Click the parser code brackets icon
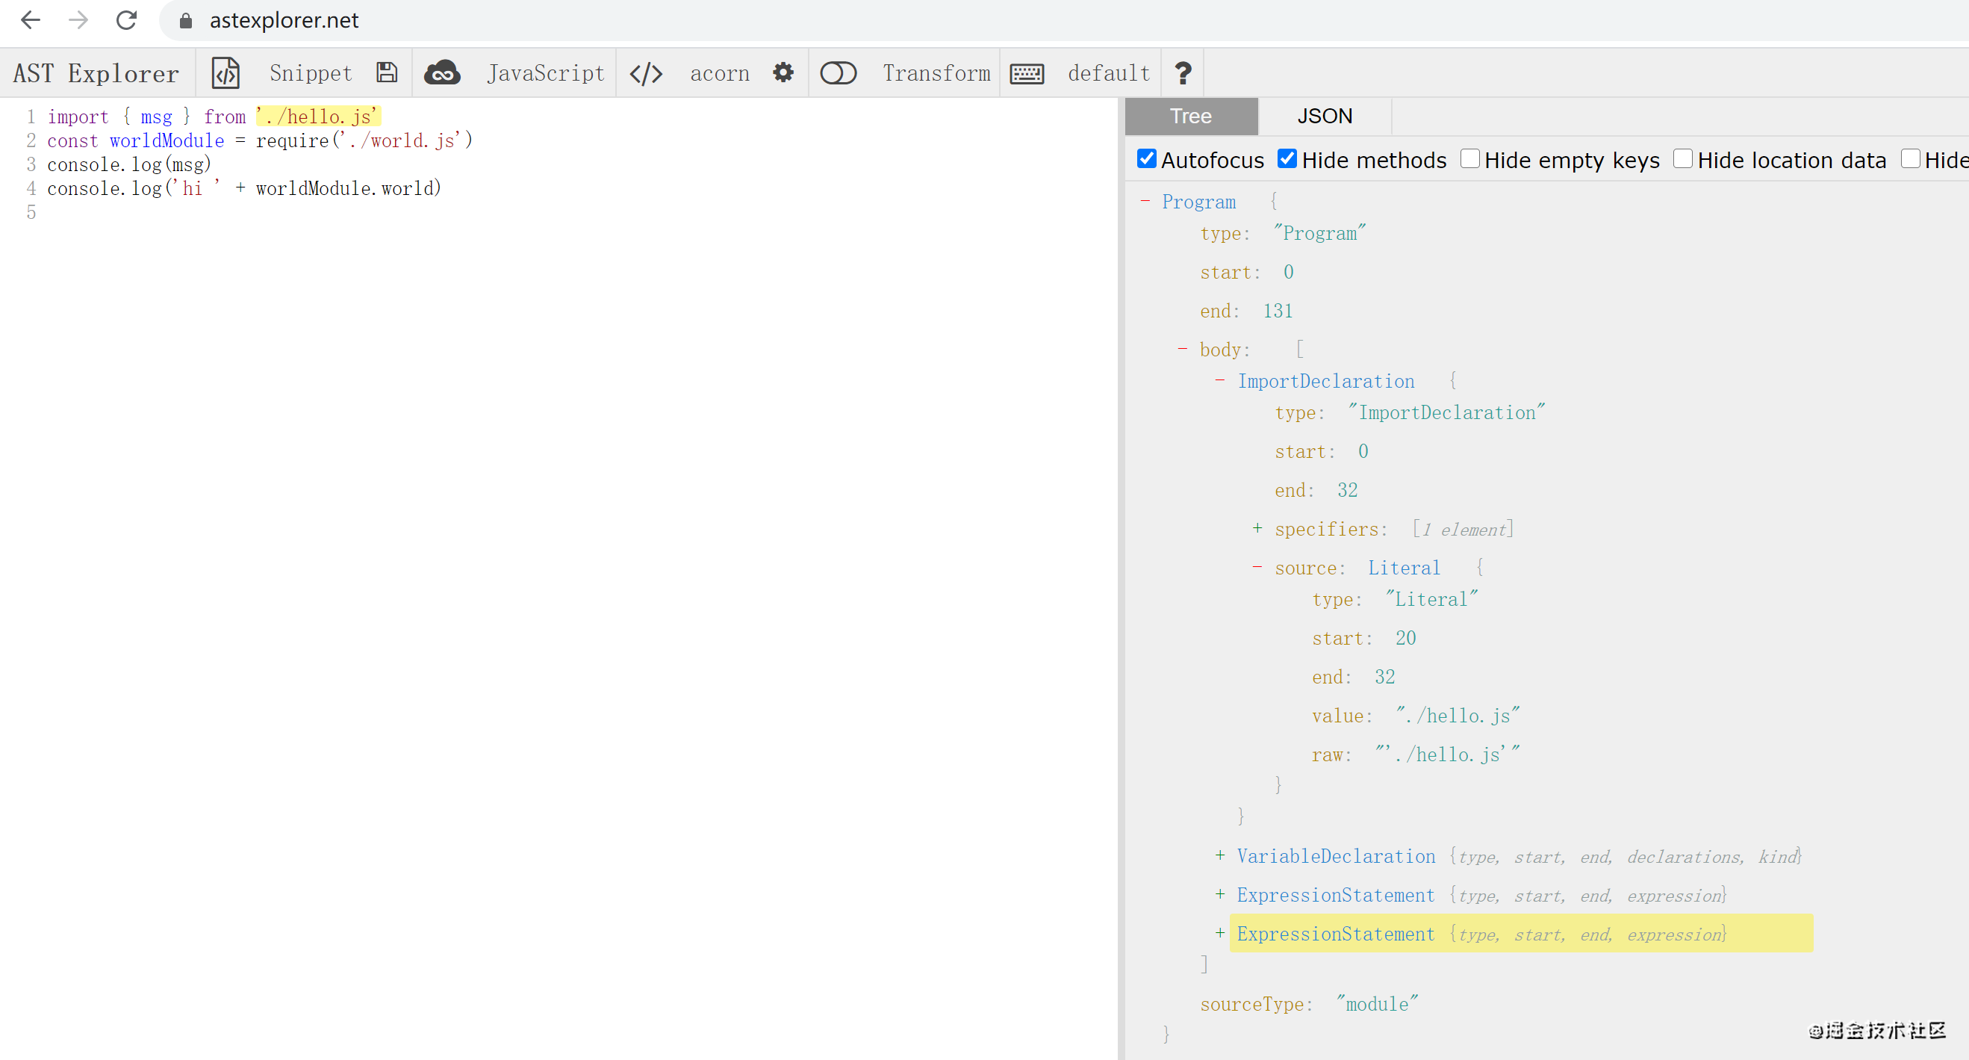The height and width of the screenshot is (1060, 1969). click(x=646, y=73)
